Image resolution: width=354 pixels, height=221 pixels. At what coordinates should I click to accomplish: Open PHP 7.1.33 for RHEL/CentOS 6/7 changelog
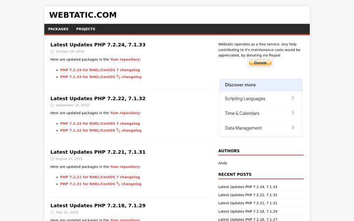[x=101, y=77]
